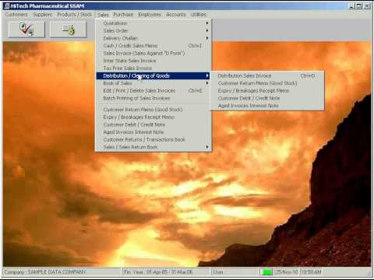This screenshot has height=280, width=374.
Task: Click the date in the status bar
Action: click(x=287, y=272)
